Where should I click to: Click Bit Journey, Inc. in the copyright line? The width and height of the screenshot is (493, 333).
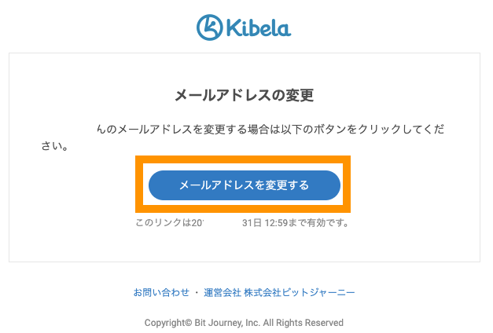click(226, 323)
